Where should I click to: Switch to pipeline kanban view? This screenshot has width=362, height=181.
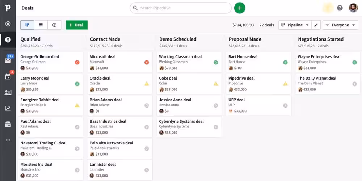coord(27,25)
